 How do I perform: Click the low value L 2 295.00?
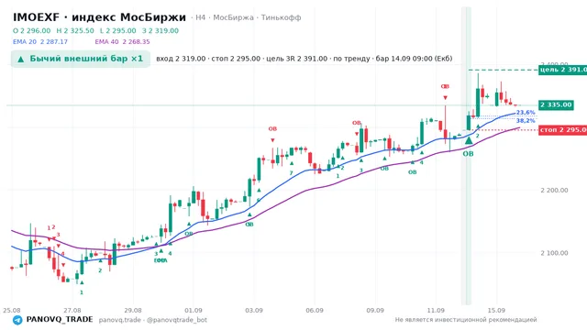pyautogui.click(x=118, y=30)
